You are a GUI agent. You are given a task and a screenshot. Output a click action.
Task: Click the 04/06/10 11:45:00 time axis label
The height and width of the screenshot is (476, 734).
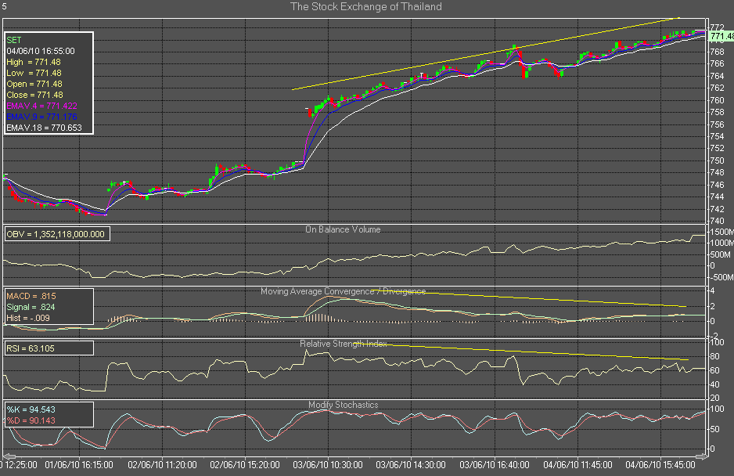[x=577, y=465]
